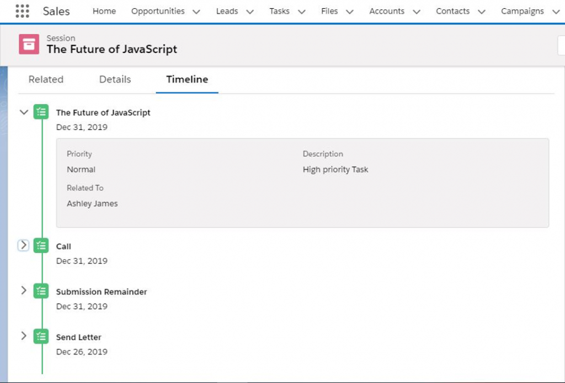Click the task icon beside Send Letter

41,336
